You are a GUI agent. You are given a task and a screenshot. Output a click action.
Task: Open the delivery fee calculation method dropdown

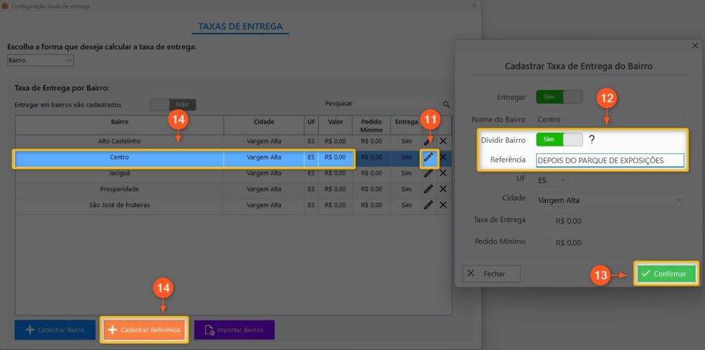coord(40,61)
